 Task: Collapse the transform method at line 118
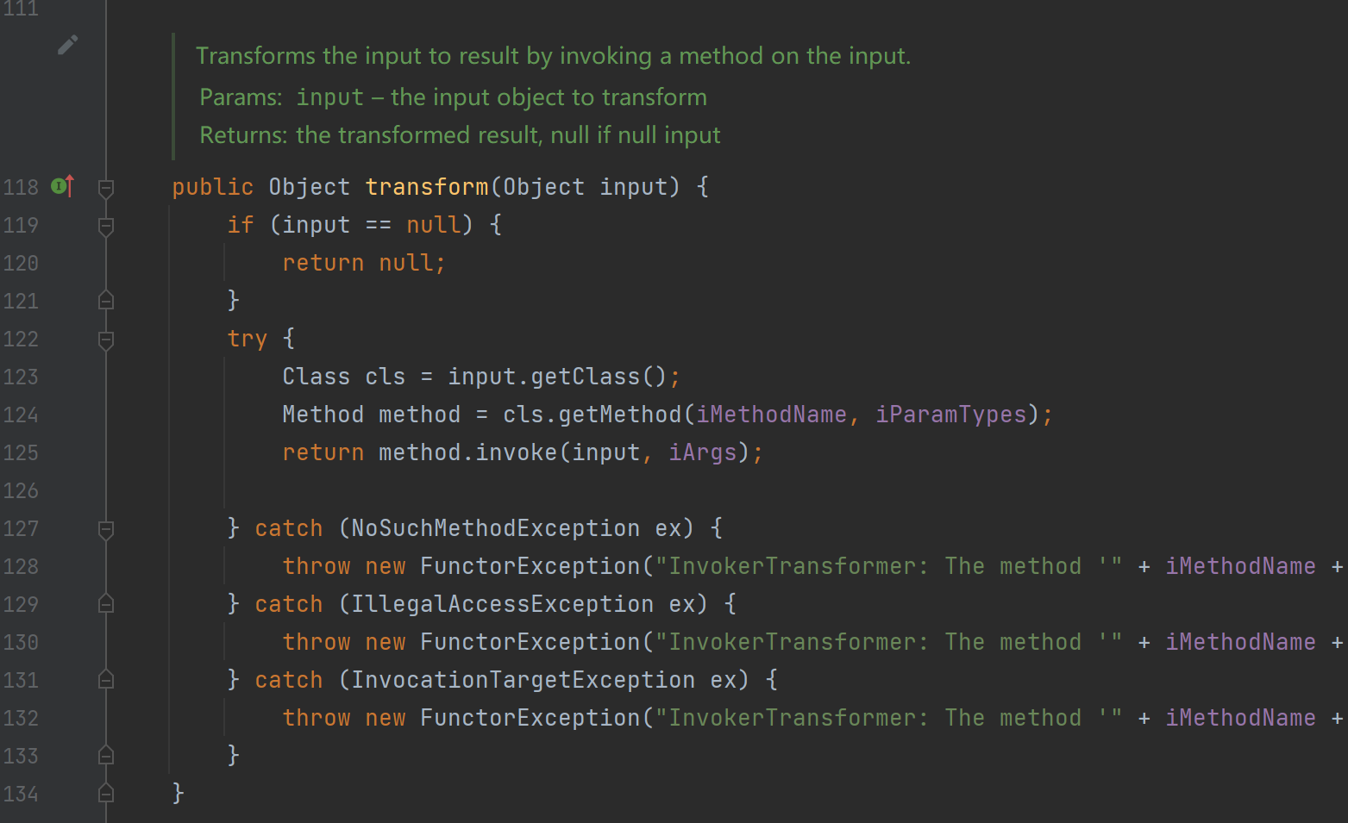(x=106, y=187)
